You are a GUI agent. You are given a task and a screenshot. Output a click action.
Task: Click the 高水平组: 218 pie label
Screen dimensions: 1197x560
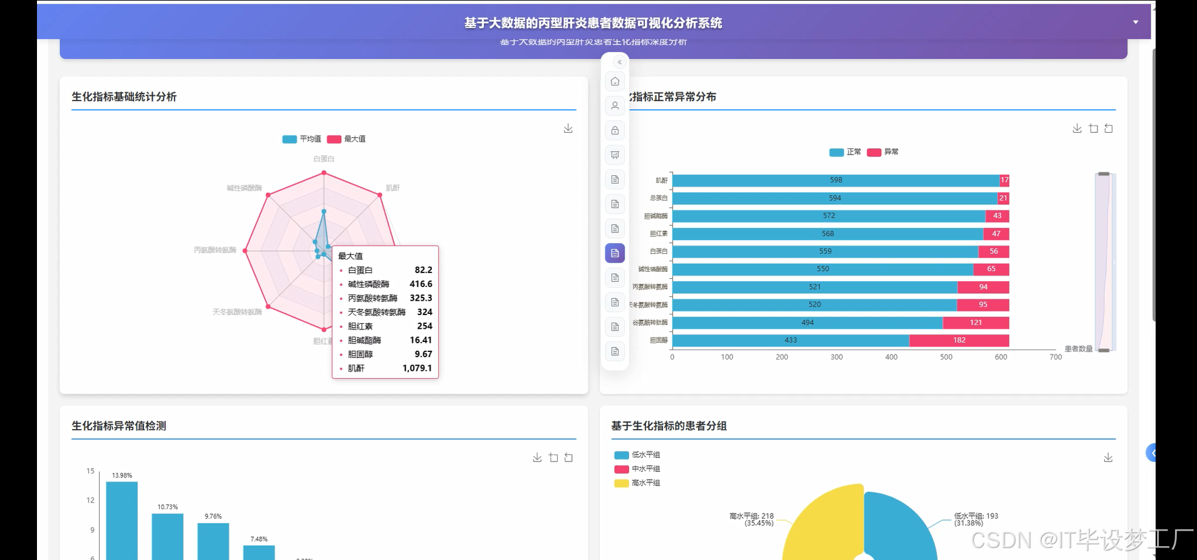click(x=751, y=519)
